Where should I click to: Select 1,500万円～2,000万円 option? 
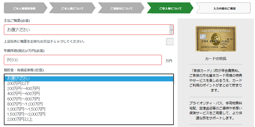click(26, 114)
